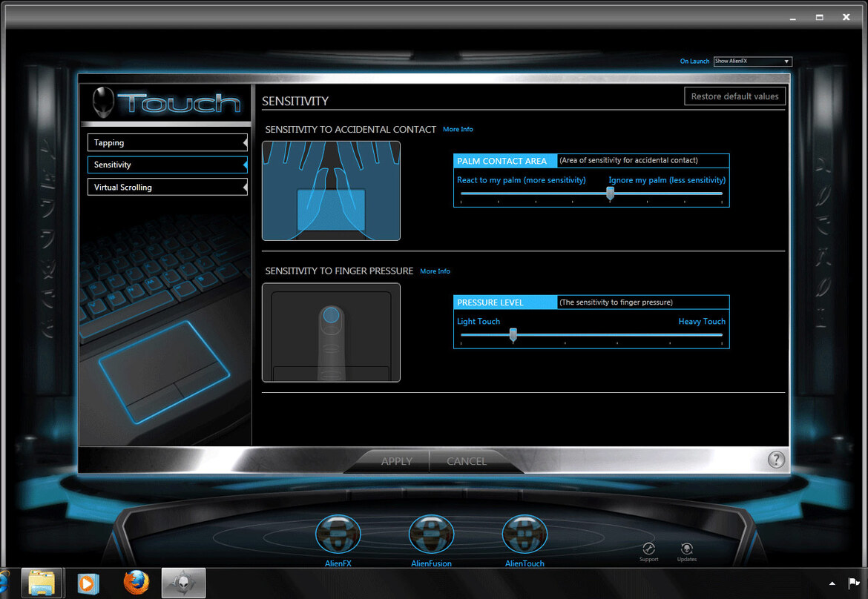868x599 pixels.
Task: Select the Virtual Scrolling menu item
Action: tap(167, 187)
